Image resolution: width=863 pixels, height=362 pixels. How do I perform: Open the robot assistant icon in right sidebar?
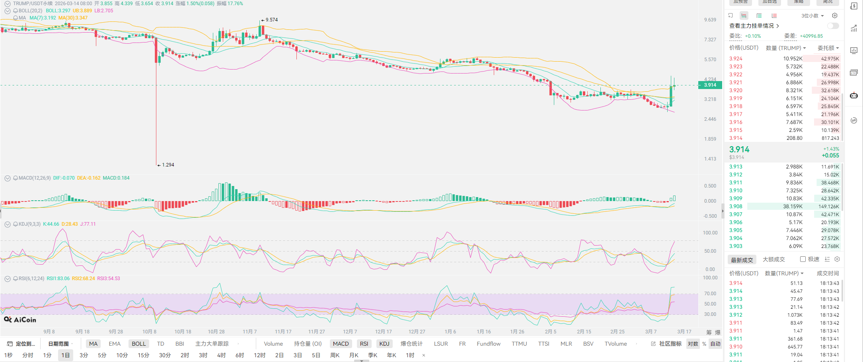click(854, 95)
